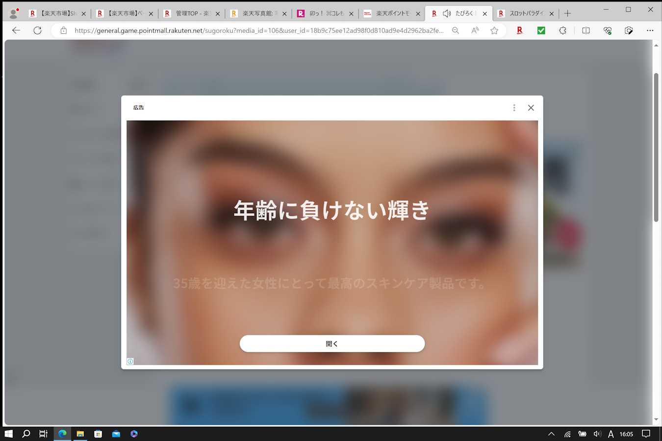This screenshot has height=441, width=662.
Task: Click the page vertical scrollbar thumb
Action: [656, 147]
